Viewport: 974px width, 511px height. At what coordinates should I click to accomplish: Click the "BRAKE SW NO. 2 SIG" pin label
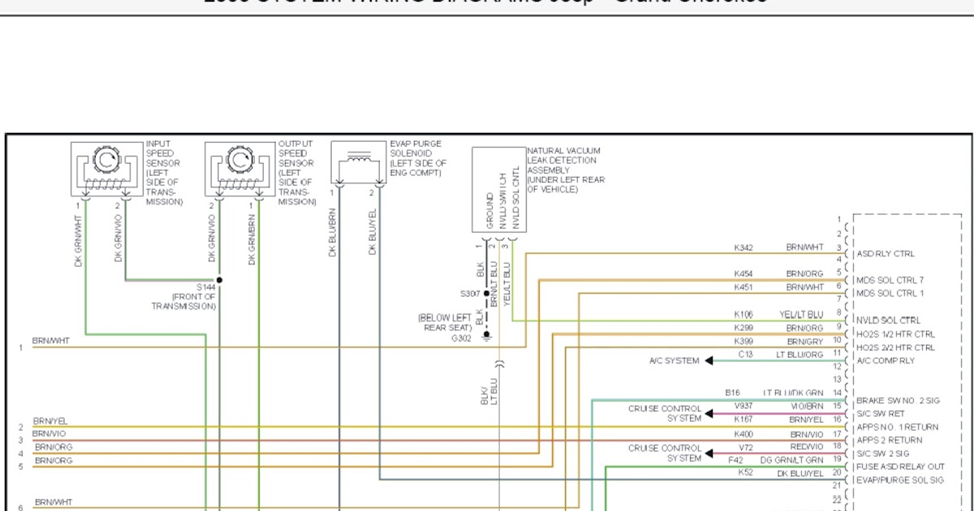coord(898,401)
